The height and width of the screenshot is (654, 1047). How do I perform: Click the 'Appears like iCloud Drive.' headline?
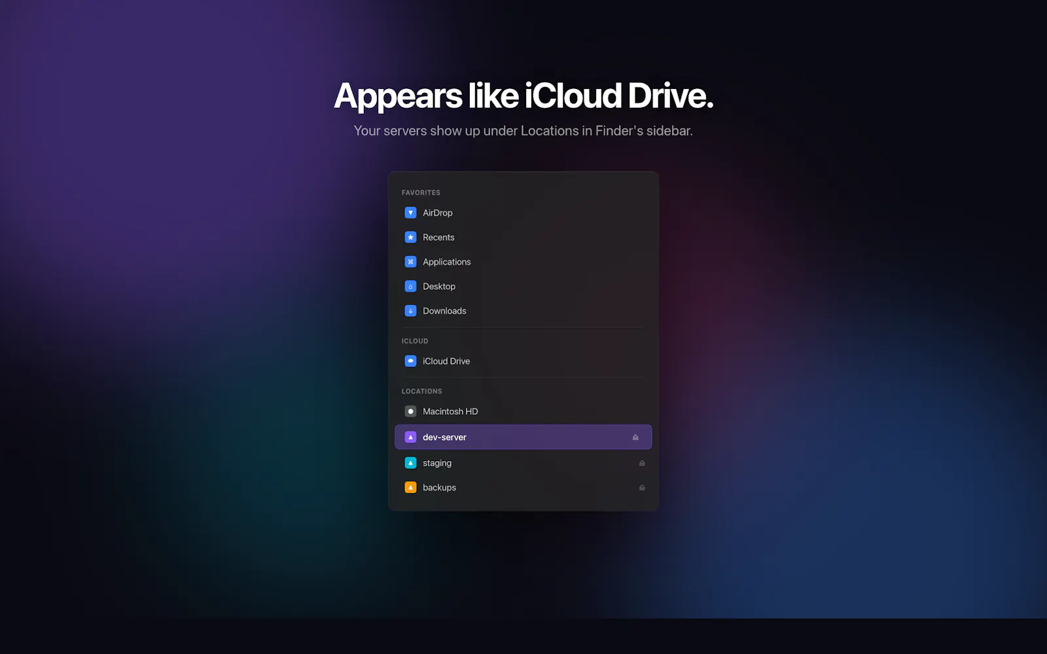[523, 96]
